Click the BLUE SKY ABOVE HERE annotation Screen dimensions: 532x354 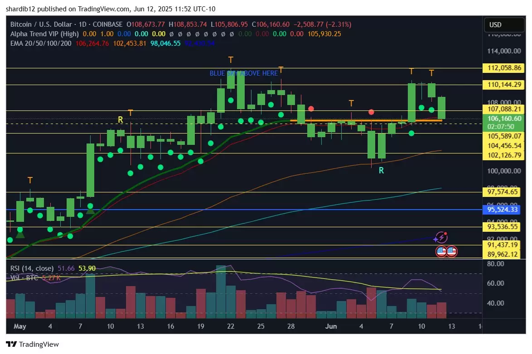244,73
